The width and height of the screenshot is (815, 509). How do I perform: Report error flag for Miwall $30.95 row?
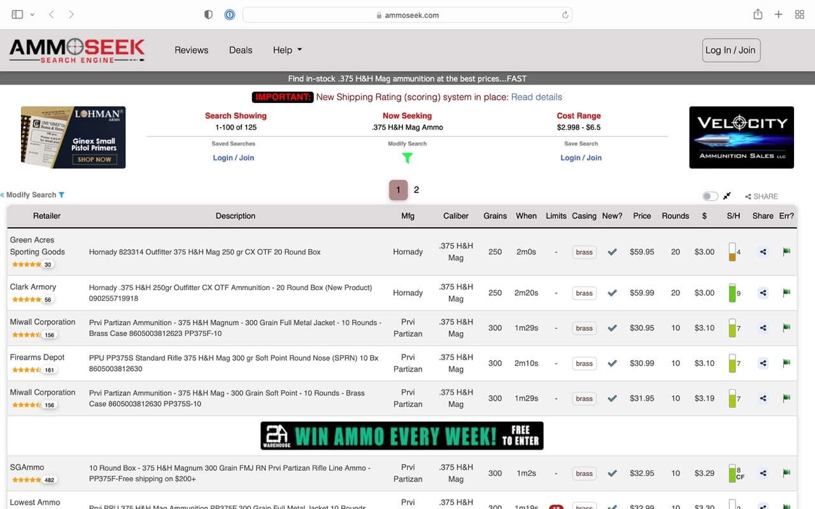point(786,328)
